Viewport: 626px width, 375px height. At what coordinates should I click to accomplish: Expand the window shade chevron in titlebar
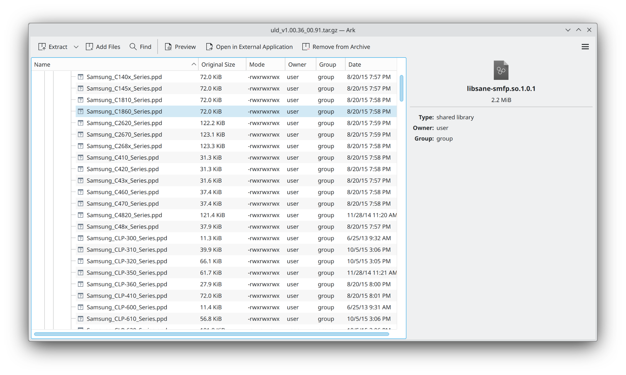[x=568, y=30]
